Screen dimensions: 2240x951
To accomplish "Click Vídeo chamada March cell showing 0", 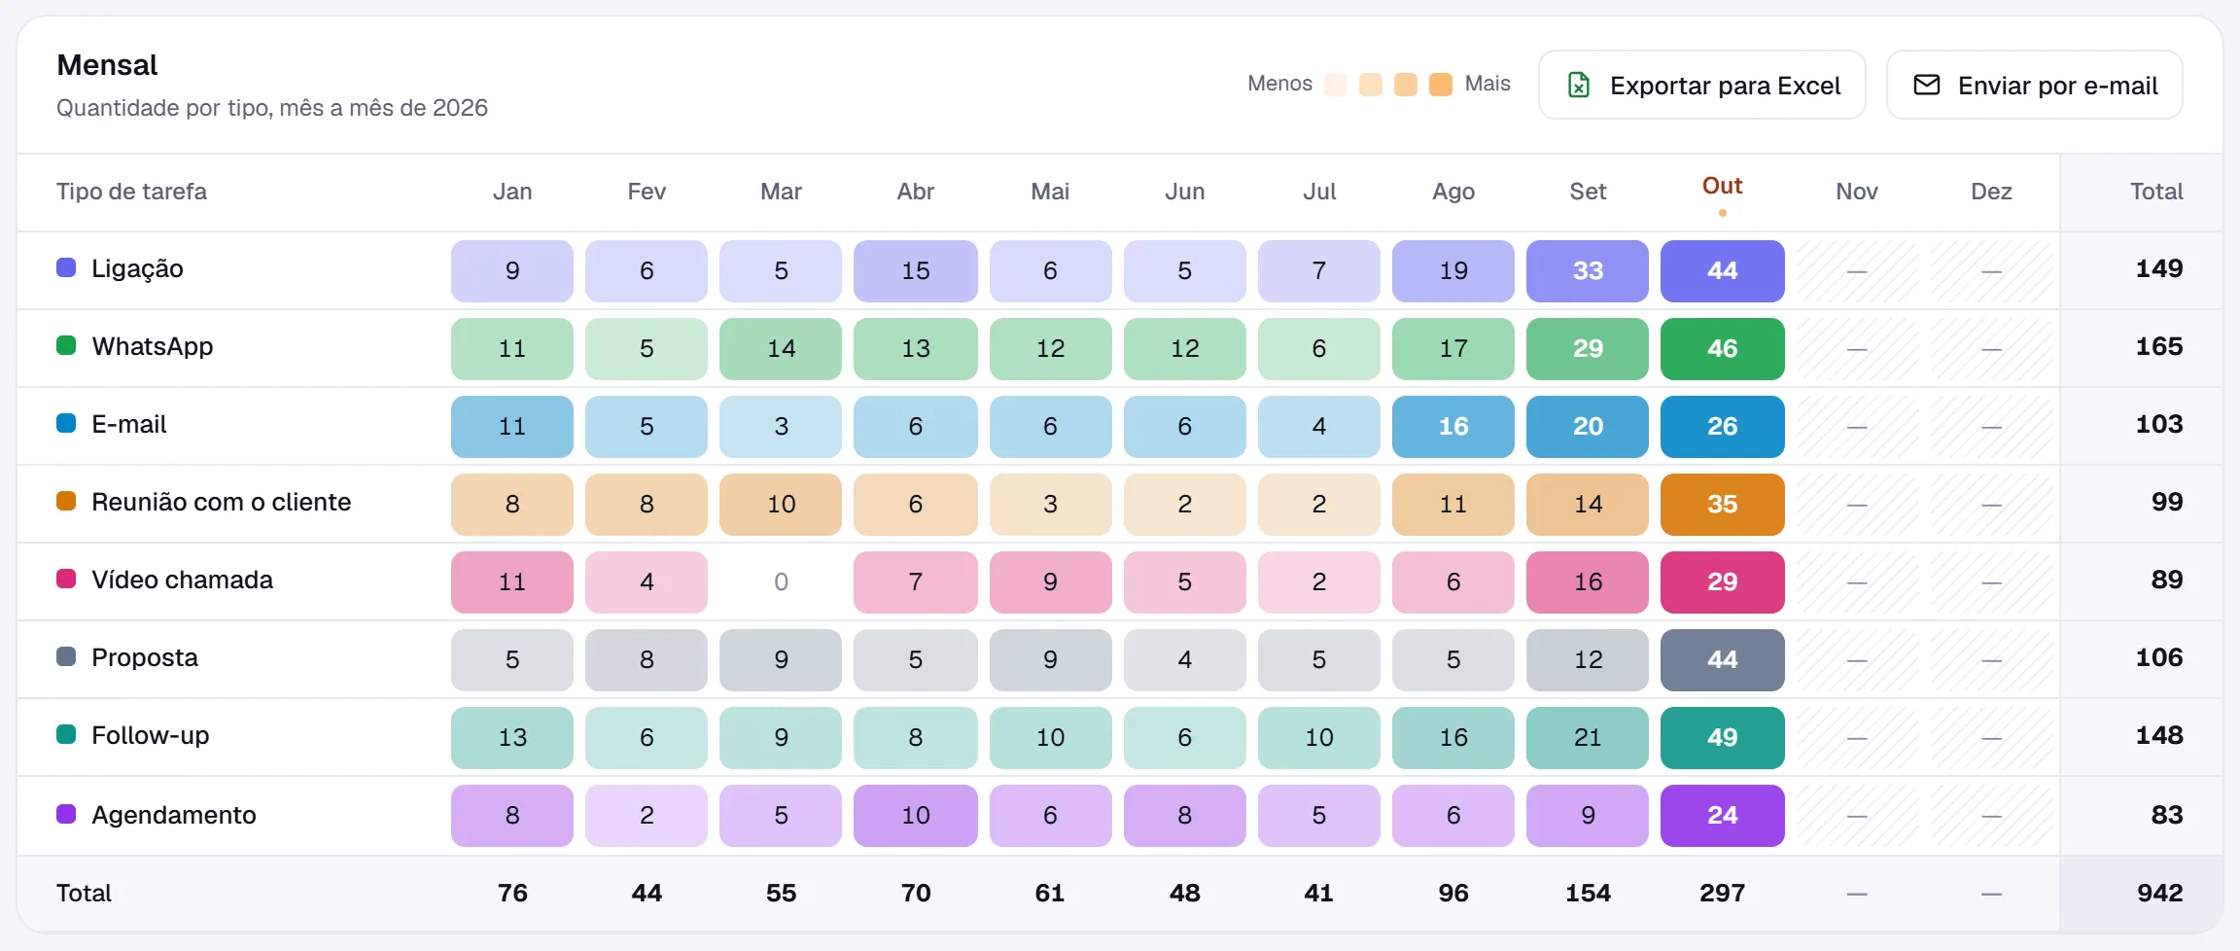I will point(781,581).
